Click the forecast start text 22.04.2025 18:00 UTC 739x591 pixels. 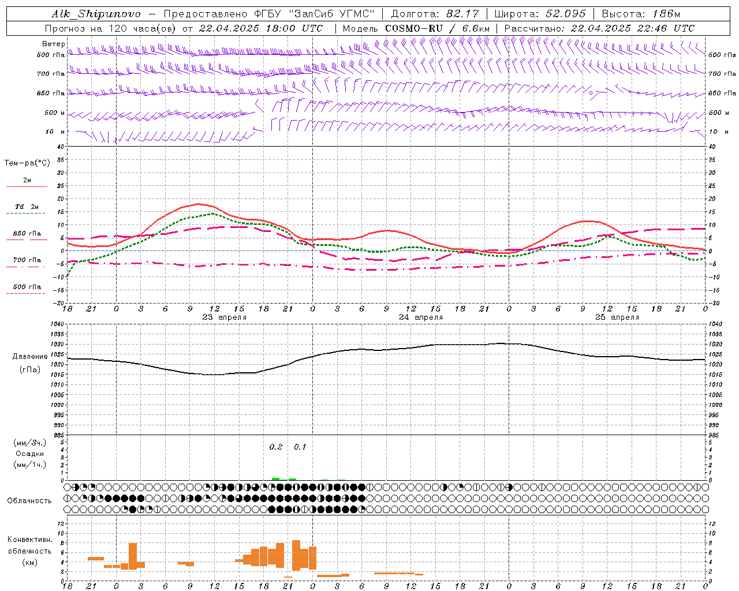pos(261,28)
